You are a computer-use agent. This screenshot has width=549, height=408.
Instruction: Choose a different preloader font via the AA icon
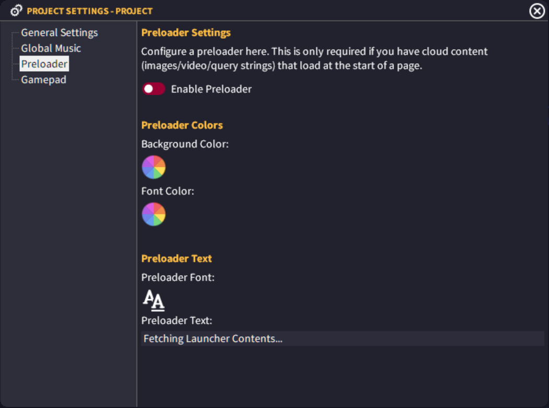[x=153, y=301]
